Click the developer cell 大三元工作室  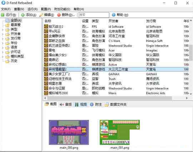click(118, 69)
